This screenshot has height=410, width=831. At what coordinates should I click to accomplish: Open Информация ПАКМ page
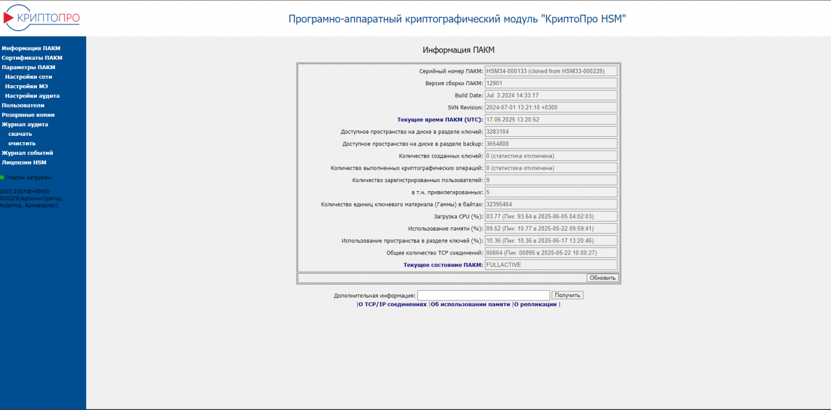pyautogui.click(x=31, y=48)
